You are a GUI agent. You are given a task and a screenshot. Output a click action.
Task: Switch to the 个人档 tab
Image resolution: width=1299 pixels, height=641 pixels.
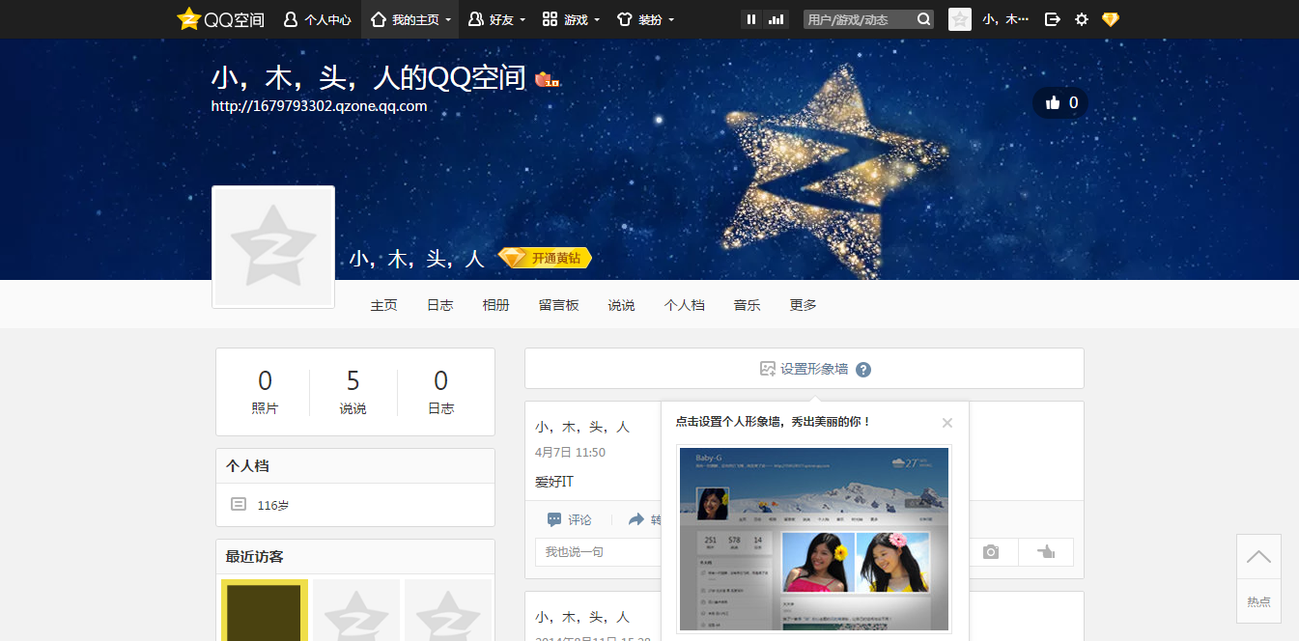pos(684,305)
